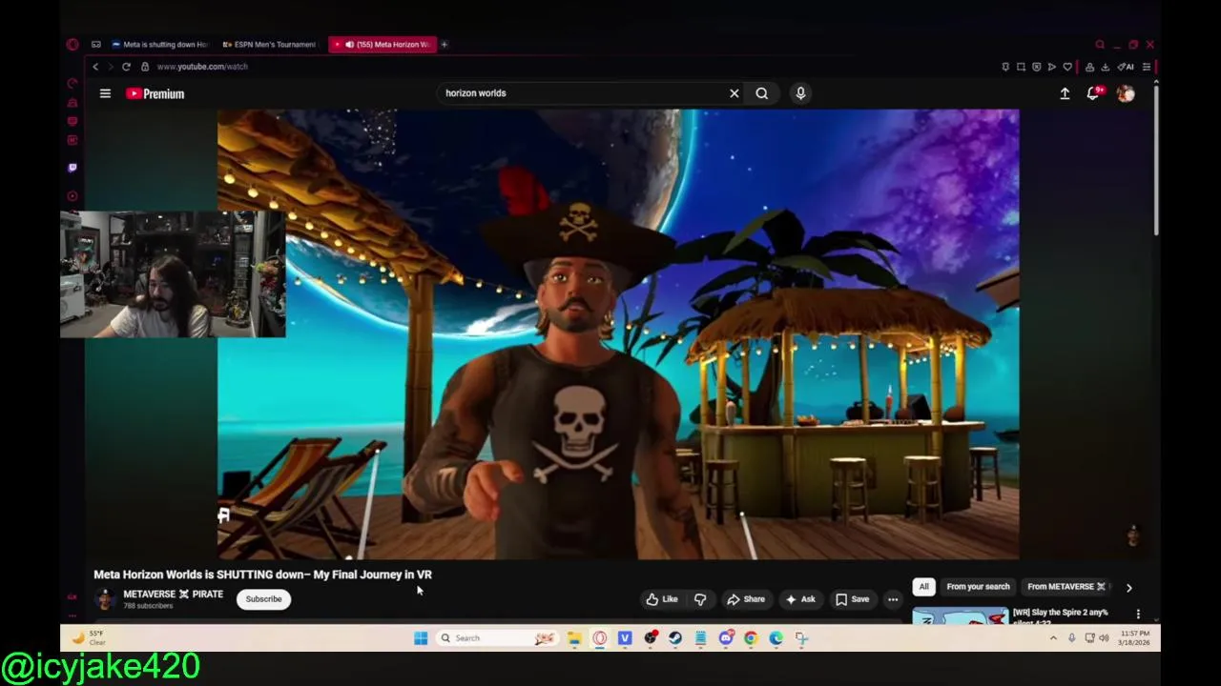
Task: Open File Explorer from the taskbar
Action: point(574,638)
